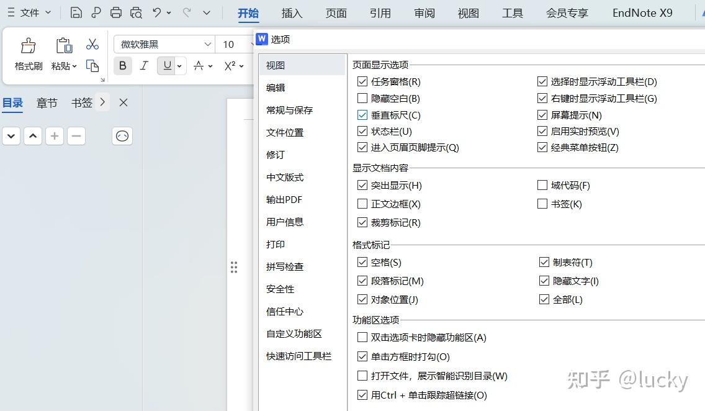The height and width of the screenshot is (411, 705).
Task: Apply superscript X² icon
Action: click(x=230, y=66)
